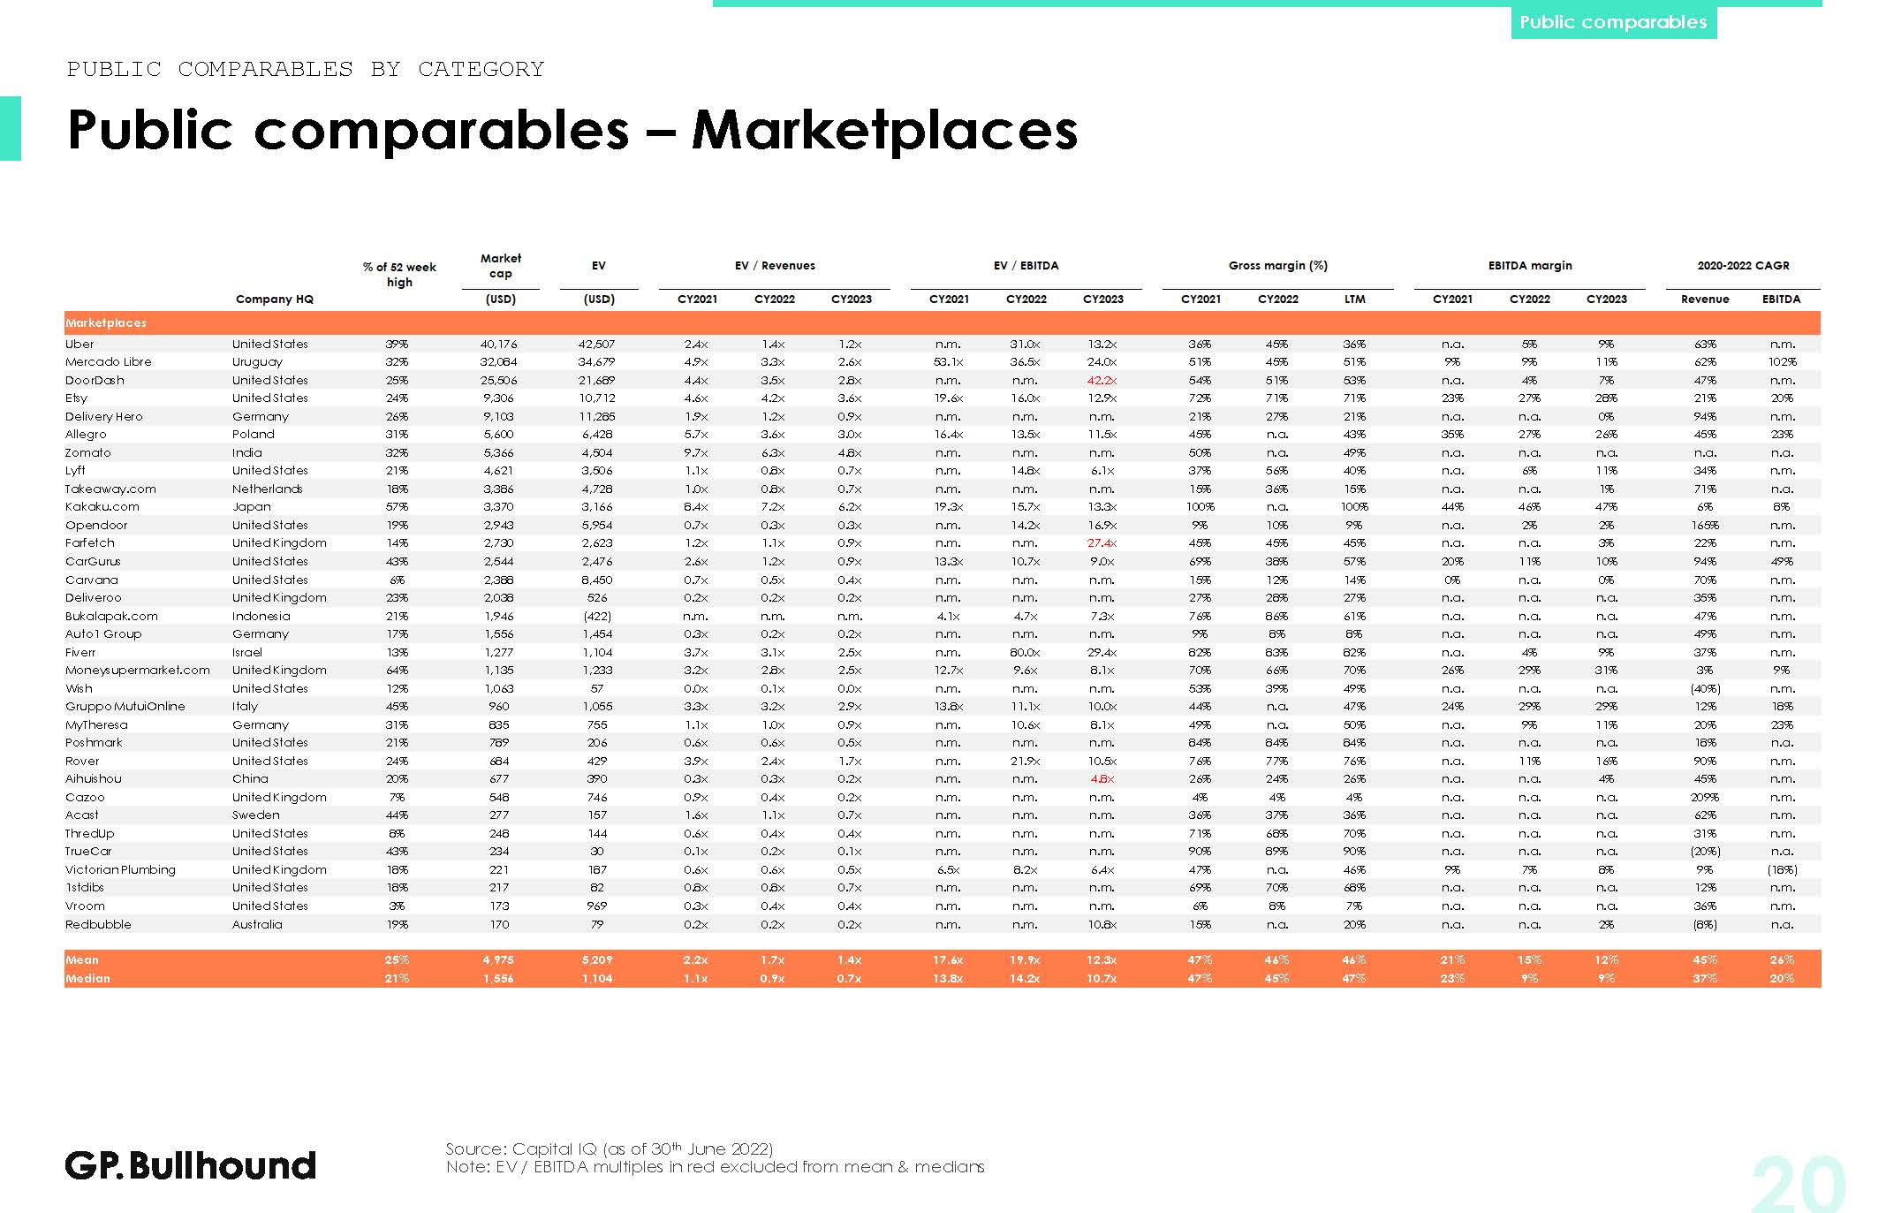Screen dimensions: 1886x1213
Task: Click the teal accent bar beside title
Action: click(x=10, y=128)
